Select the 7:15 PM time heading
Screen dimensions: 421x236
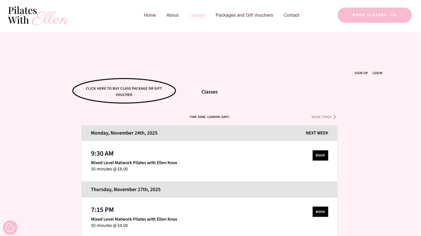(x=102, y=210)
